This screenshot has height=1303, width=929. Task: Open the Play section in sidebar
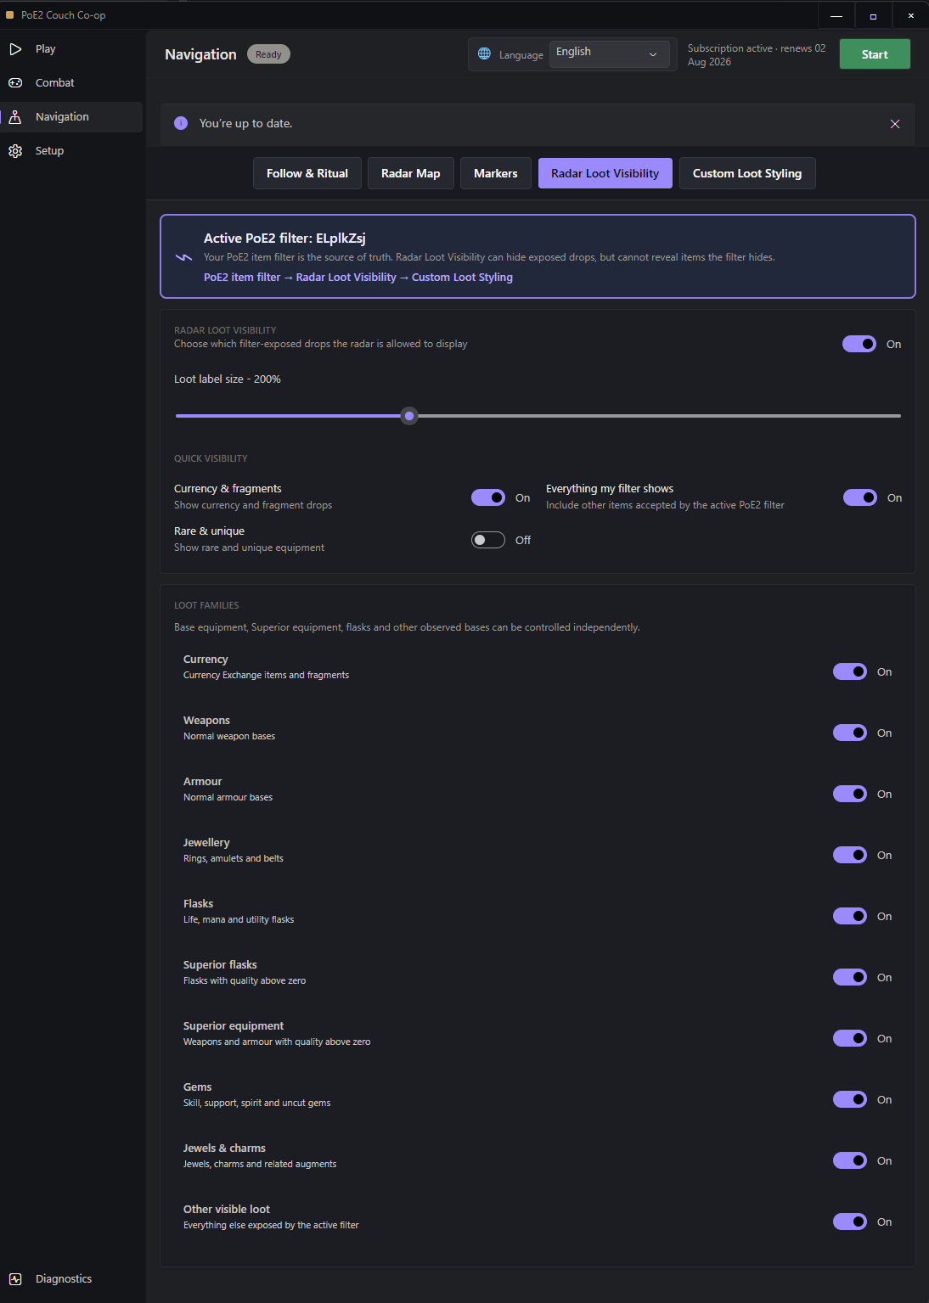click(71, 49)
